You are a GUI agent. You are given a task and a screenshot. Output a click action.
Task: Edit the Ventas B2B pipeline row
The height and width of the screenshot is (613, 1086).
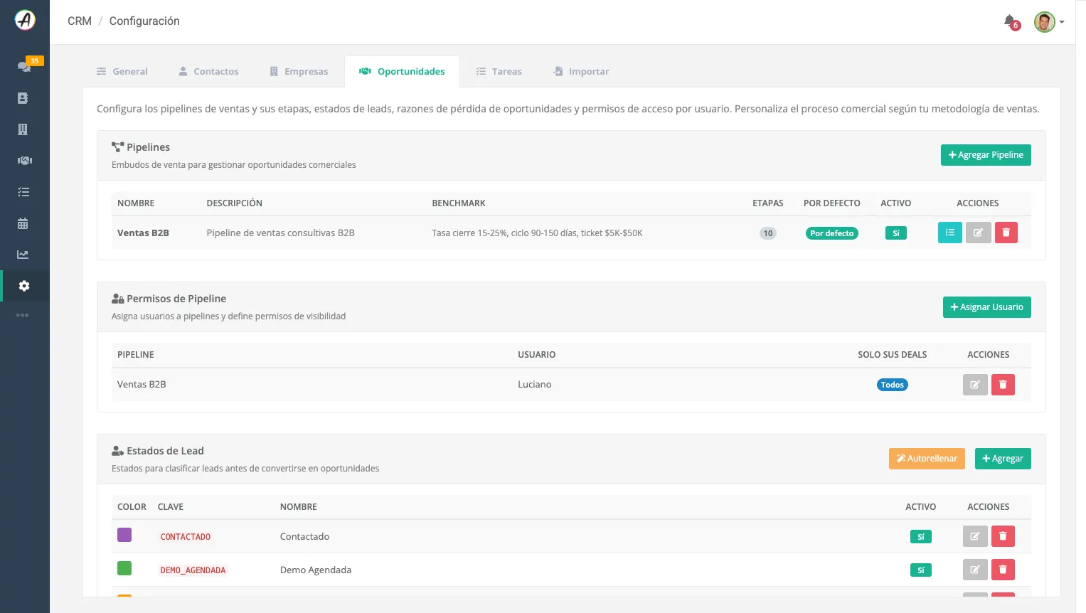tap(979, 233)
